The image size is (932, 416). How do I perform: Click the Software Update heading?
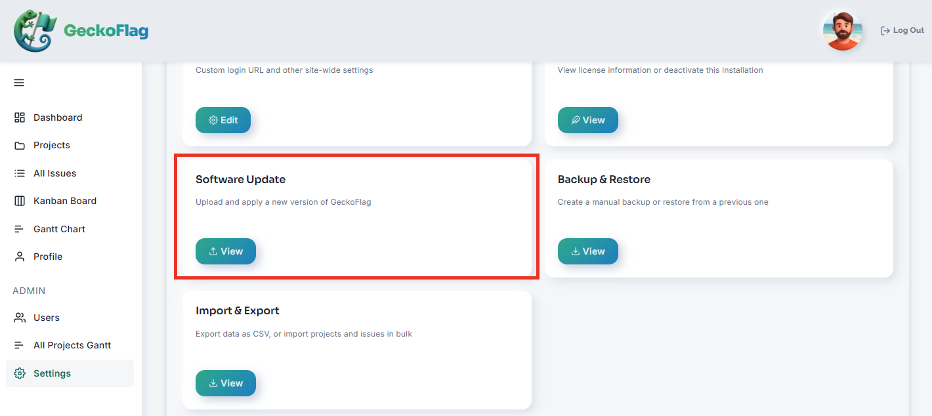(240, 179)
